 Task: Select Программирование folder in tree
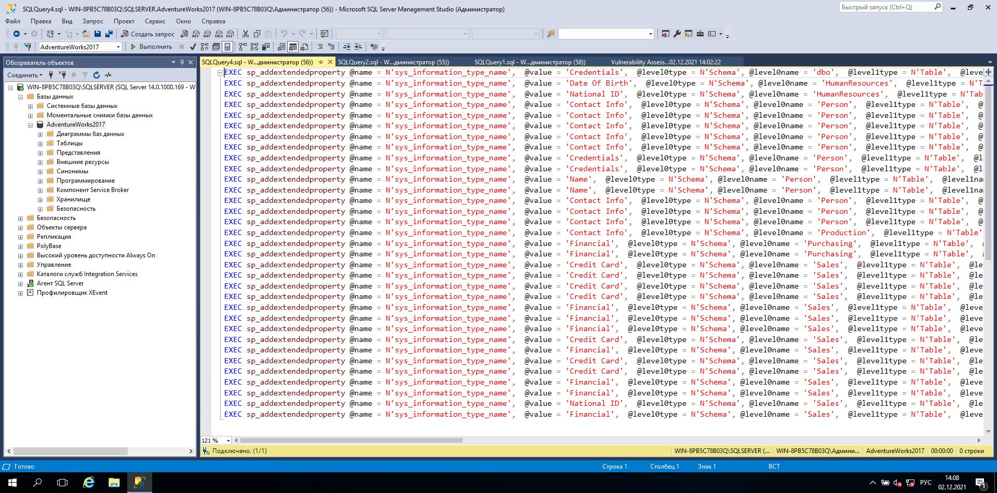tap(86, 181)
